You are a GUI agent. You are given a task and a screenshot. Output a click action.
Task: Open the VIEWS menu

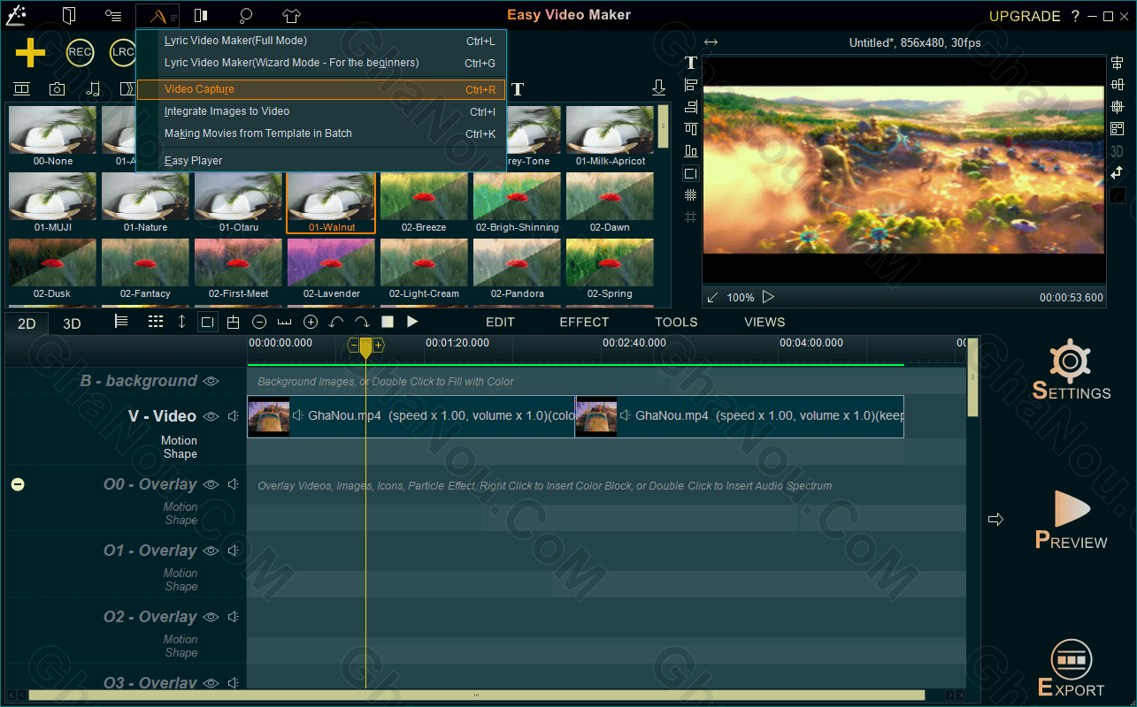tap(764, 322)
